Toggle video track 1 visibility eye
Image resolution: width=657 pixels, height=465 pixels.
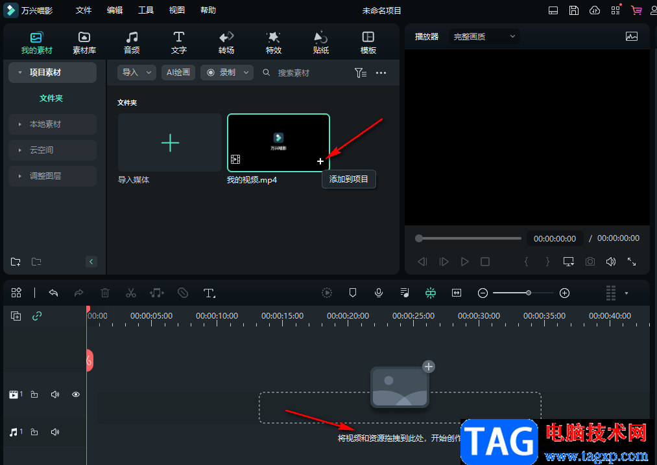point(76,394)
